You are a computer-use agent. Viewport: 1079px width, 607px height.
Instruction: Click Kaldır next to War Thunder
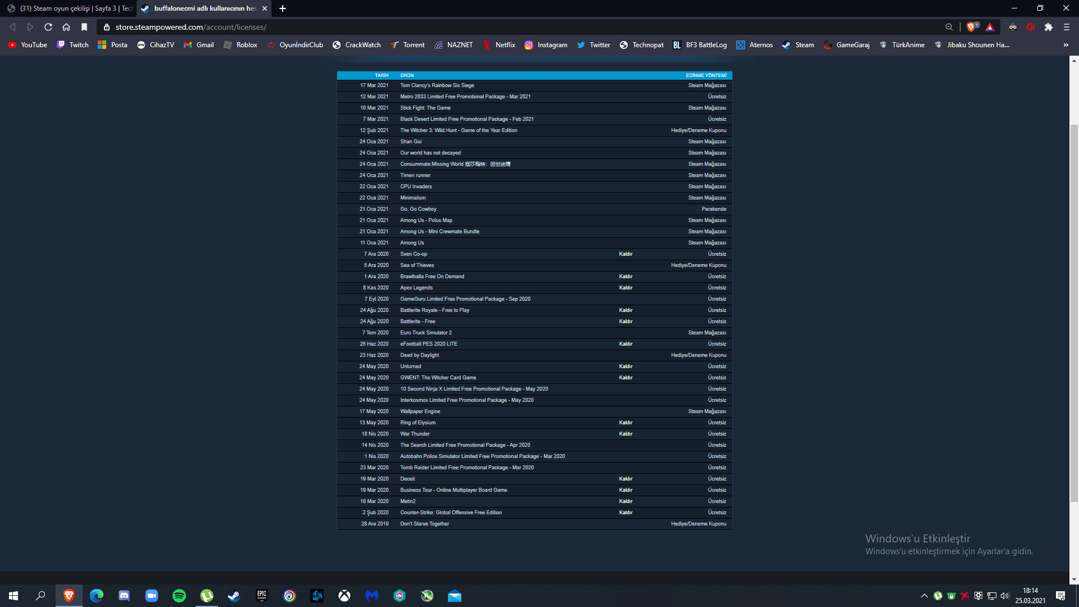pyautogui.click(x=625, y=434)
